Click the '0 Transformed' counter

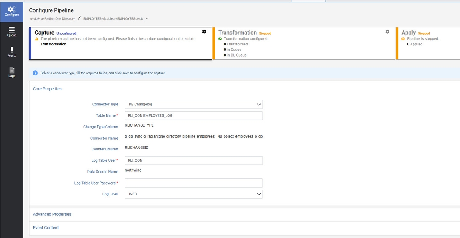[x=235, y=44]
